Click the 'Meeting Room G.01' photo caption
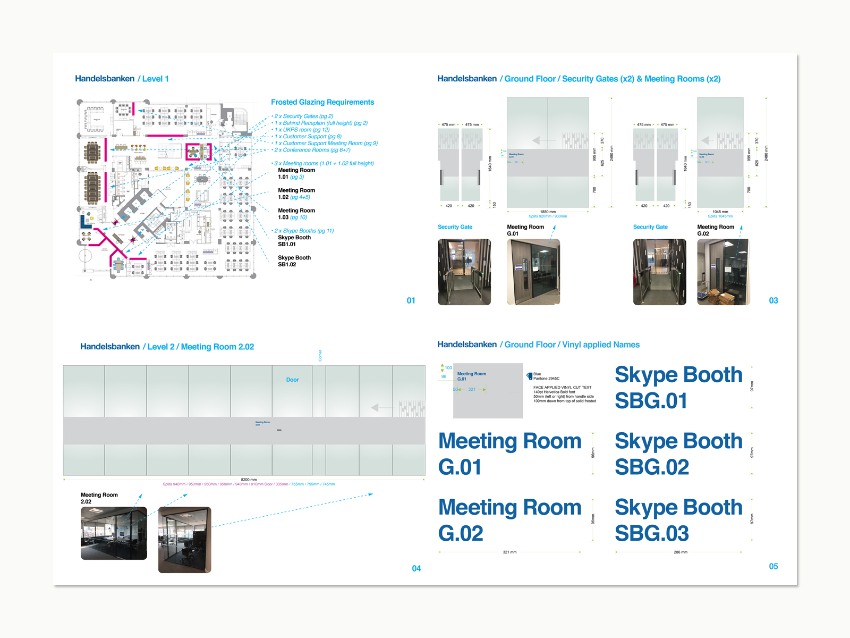 coord(525,230)
